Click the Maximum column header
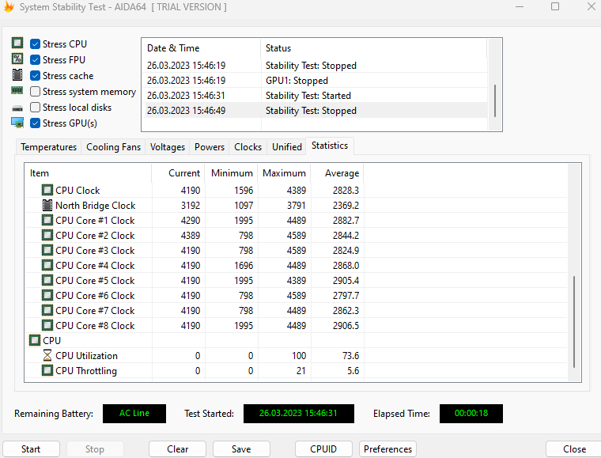This screenshot has height=458, width=601. (x=284, y=173)
